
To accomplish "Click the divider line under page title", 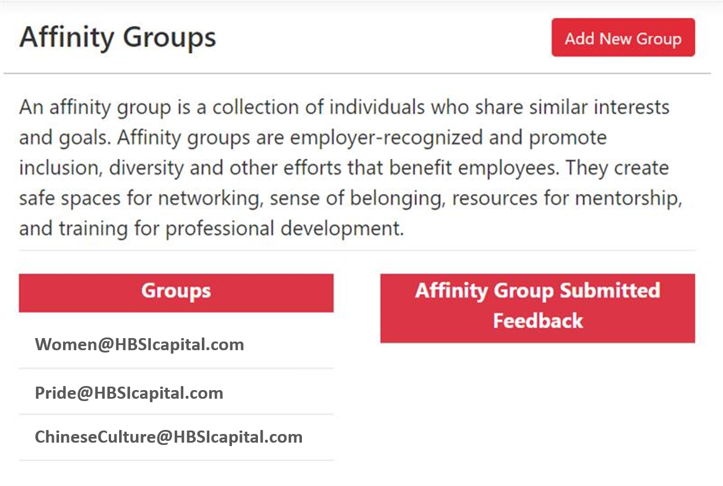I will (x=357, y=74).
